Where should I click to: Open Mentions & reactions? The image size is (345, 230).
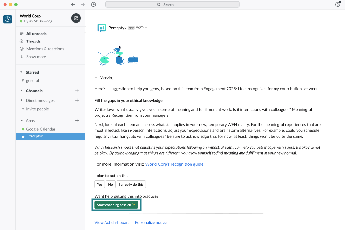[x=45, y=49]
